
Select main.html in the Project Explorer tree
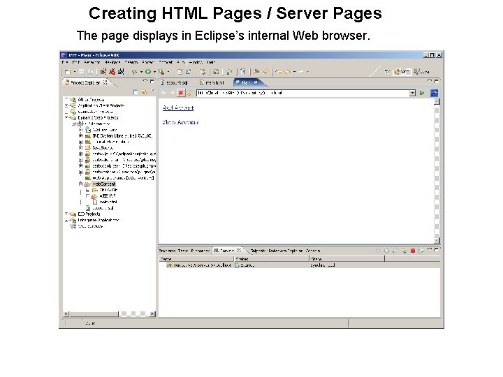click(108, 202)
